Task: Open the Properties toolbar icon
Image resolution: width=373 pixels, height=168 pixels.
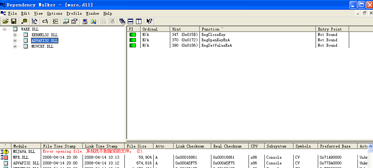Action: click(x=74, y=21)
